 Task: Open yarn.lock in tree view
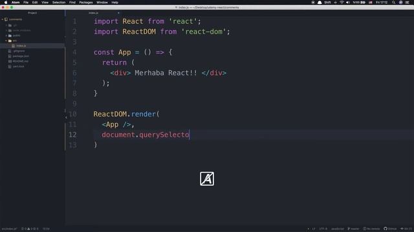(18, 66)
